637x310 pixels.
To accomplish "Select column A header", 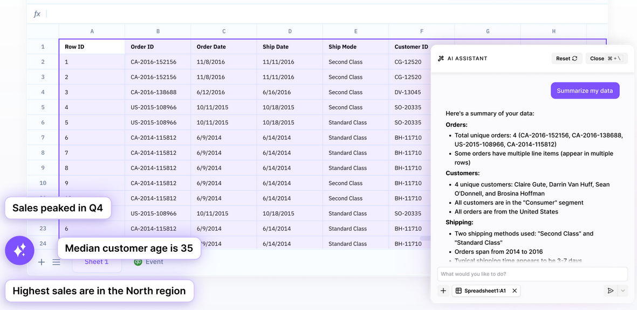I will (92, 31).
